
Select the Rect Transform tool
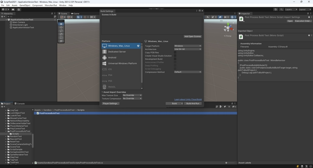click(x=61, y=37)
